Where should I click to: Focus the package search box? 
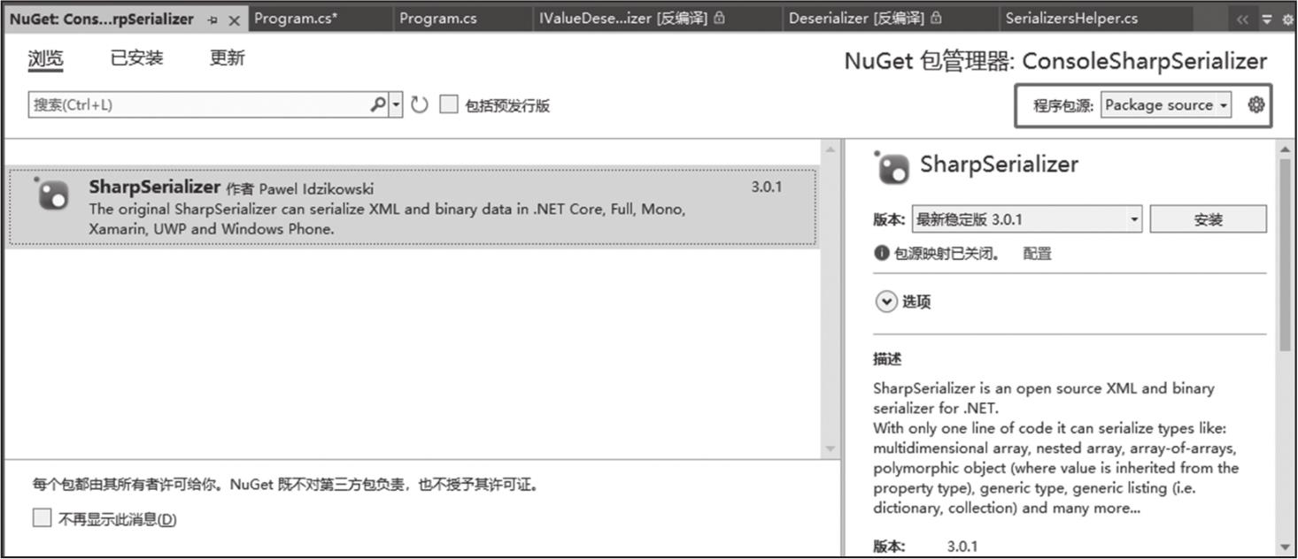coord(199,104)
